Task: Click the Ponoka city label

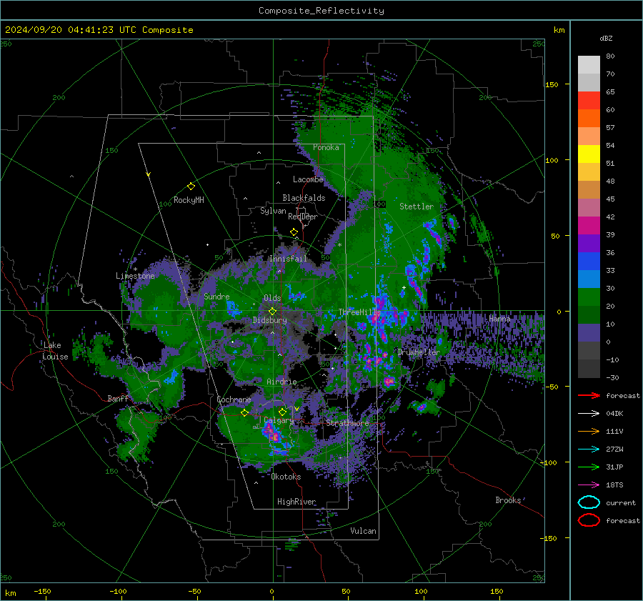Action: pyautogui.click(x=326, y=147)
